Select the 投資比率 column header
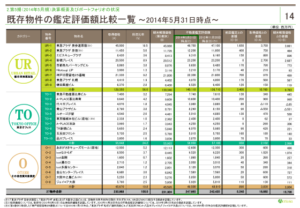The height and width of the screenshot is (208, 300). point(138,36)
